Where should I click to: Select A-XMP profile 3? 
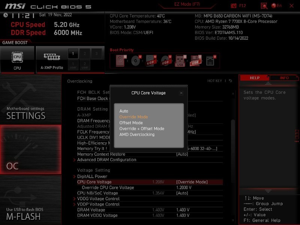click(x=96, y=54)
